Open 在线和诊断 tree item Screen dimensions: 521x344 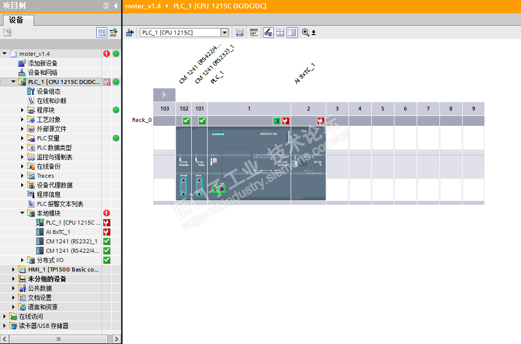pyautogui.click(x=51, y=101)
